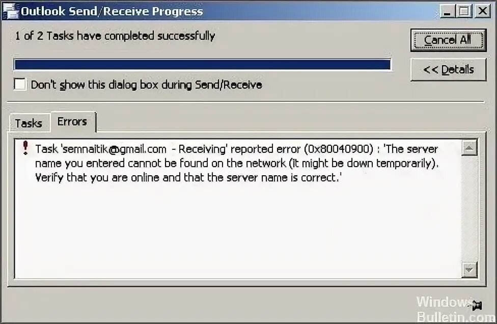Click the error list scrollbar track
The height and width of the screenshot is (324, 497).
(x=470, y=208)
